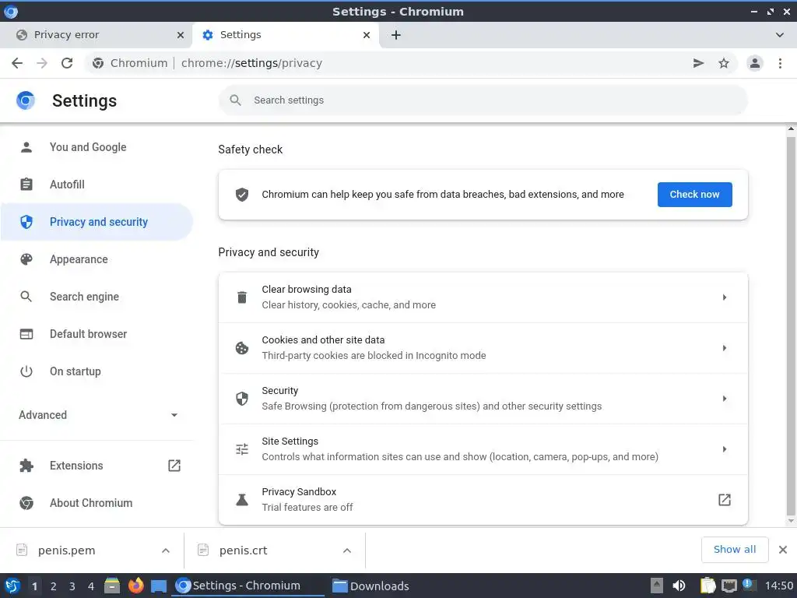The width and height of the screenshot is (797, 598).
Task: Click arrow next to Site Settings
Action: click(x=725, y=449)
